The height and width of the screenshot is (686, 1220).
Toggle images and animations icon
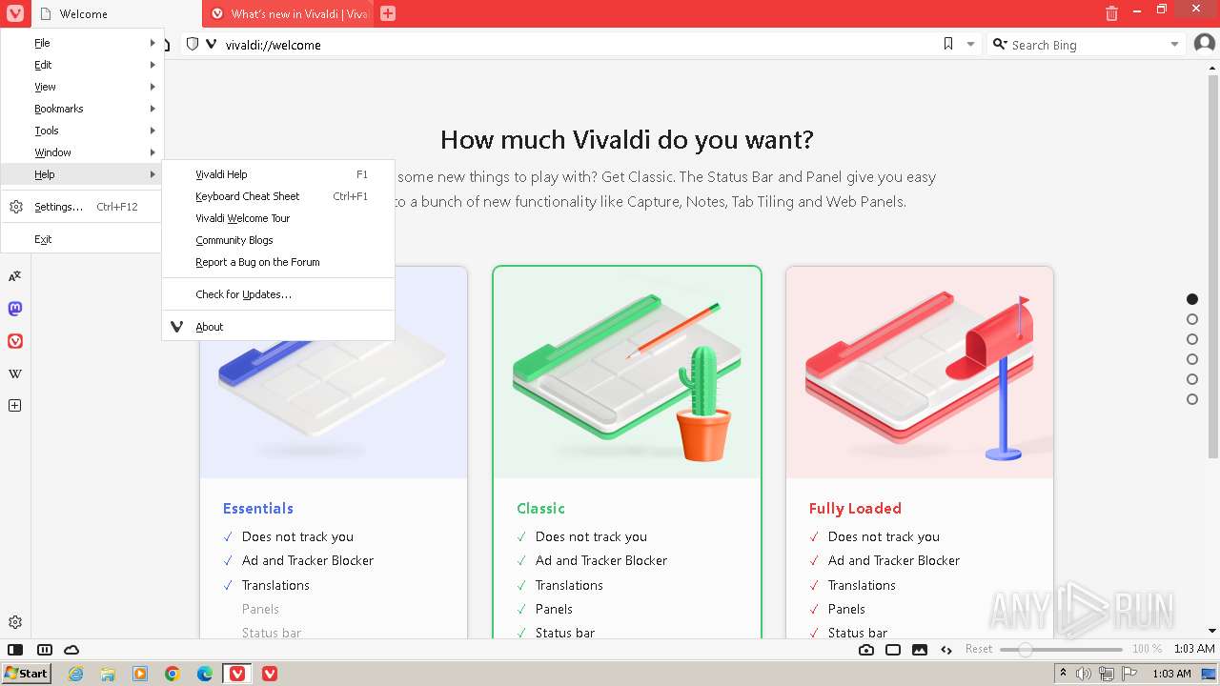(x=920, y=650)
